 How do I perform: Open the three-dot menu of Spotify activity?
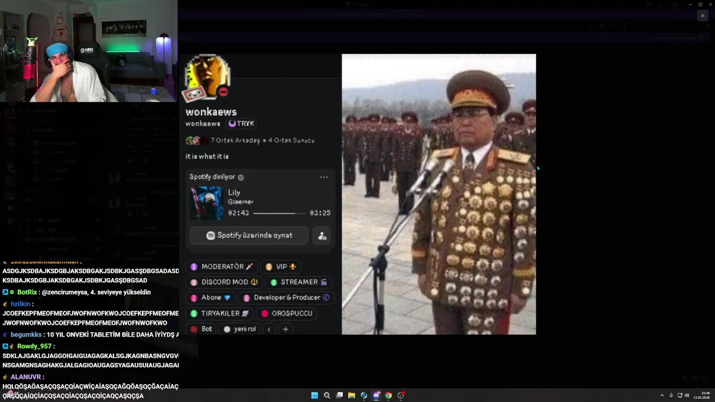(324, 177)
